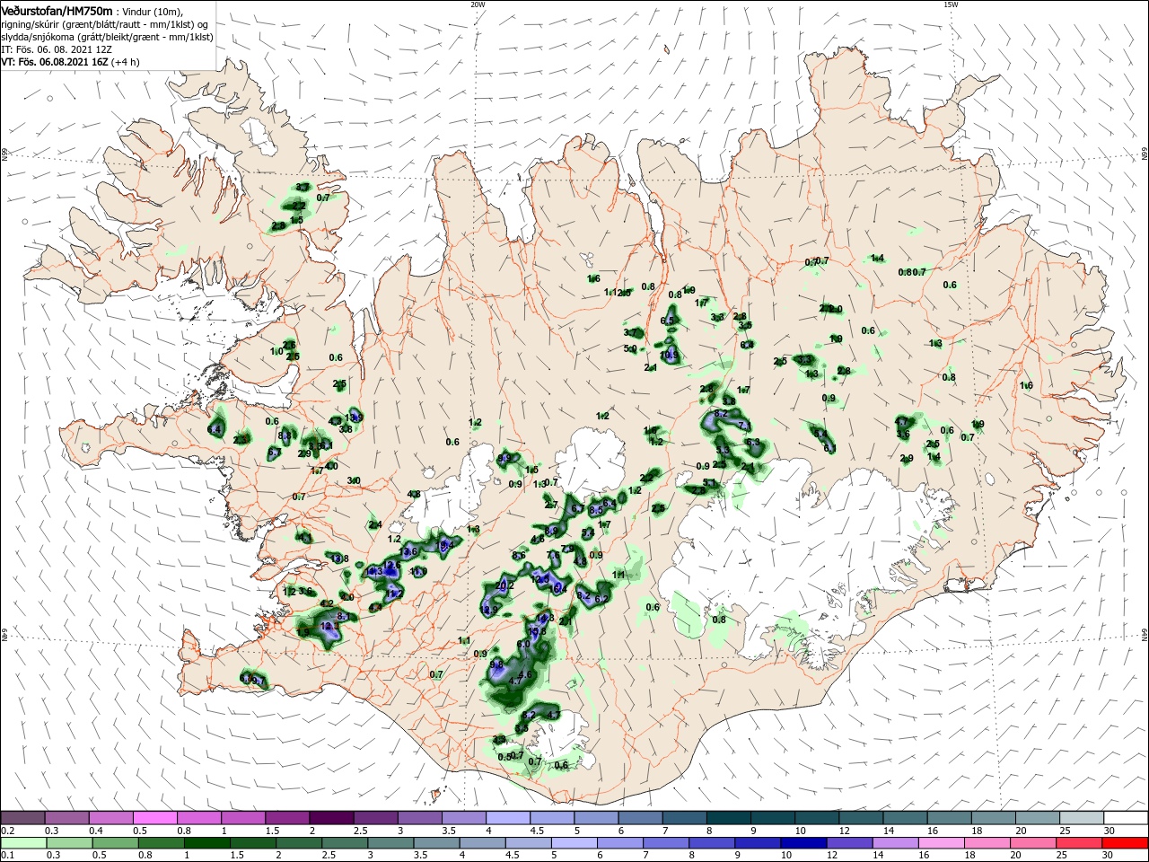The image size is (1149, 862).
Task: Click the 19.4 precipitation value on the map
Action: pyautogui.click(x=444, y=545)
